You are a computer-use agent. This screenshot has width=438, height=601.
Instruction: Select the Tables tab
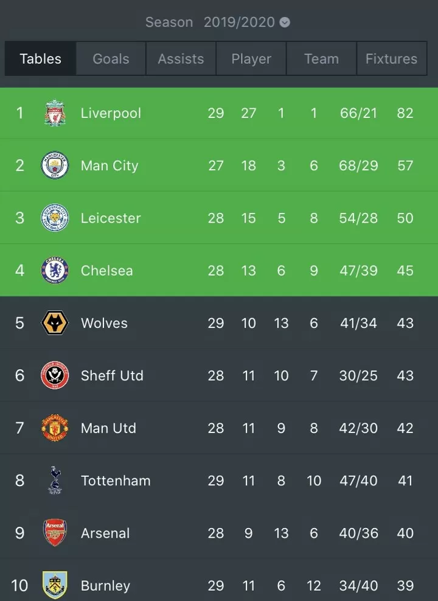40,58
